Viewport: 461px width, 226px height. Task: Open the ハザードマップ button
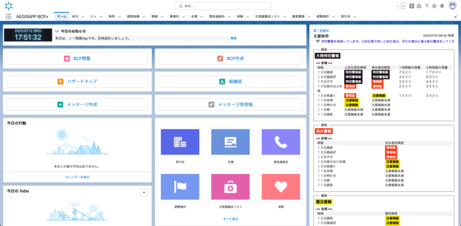tap(77, 82)
